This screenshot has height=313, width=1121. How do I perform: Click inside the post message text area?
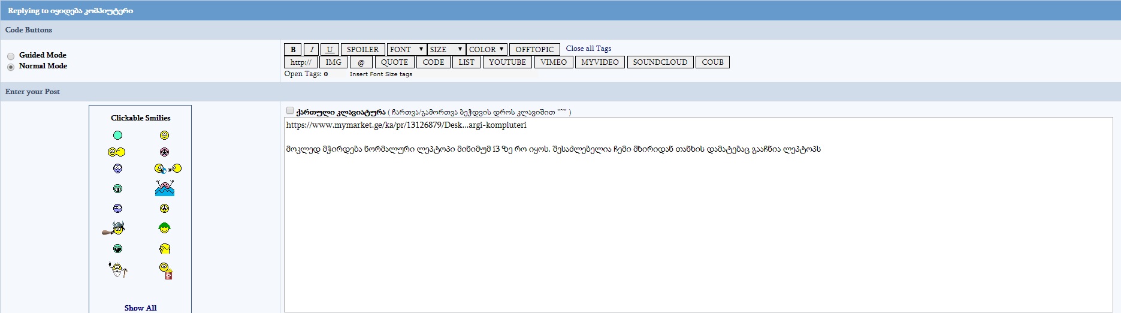(698, 215)
